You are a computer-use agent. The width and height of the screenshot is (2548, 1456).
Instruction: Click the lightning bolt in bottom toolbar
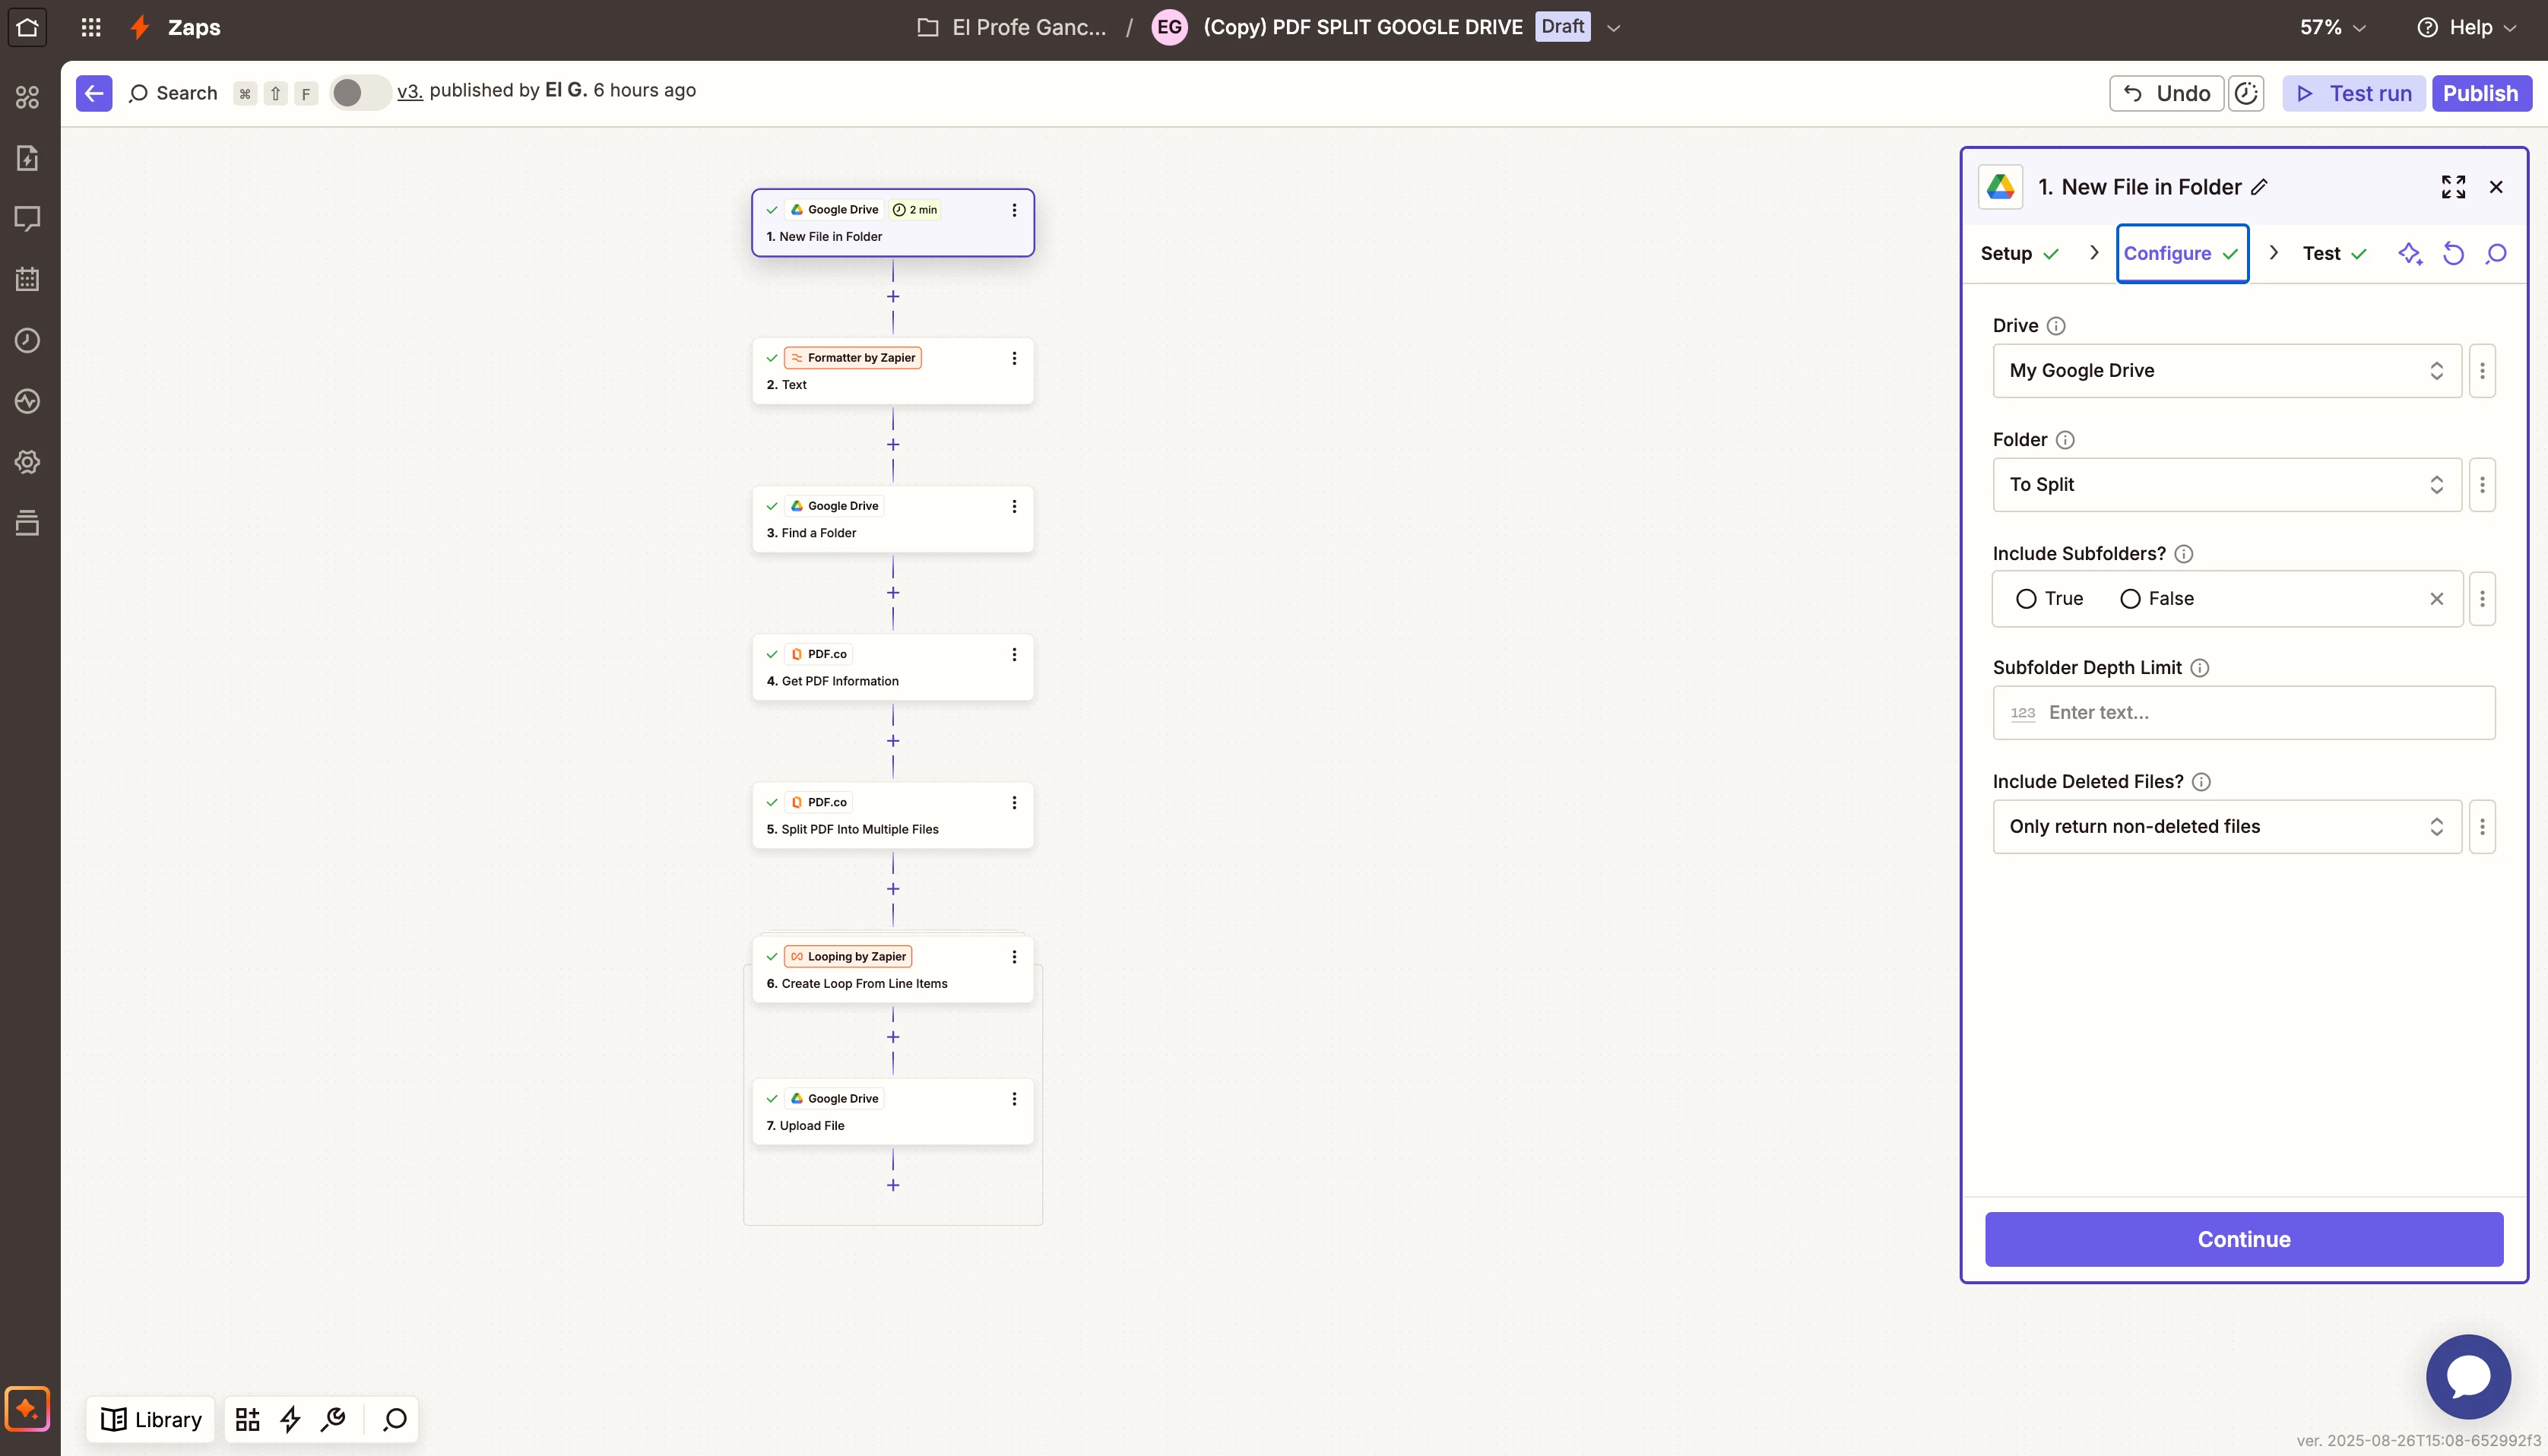tap(290, 1419)
